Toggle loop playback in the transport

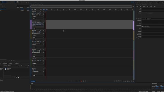(x=84, y=81)
